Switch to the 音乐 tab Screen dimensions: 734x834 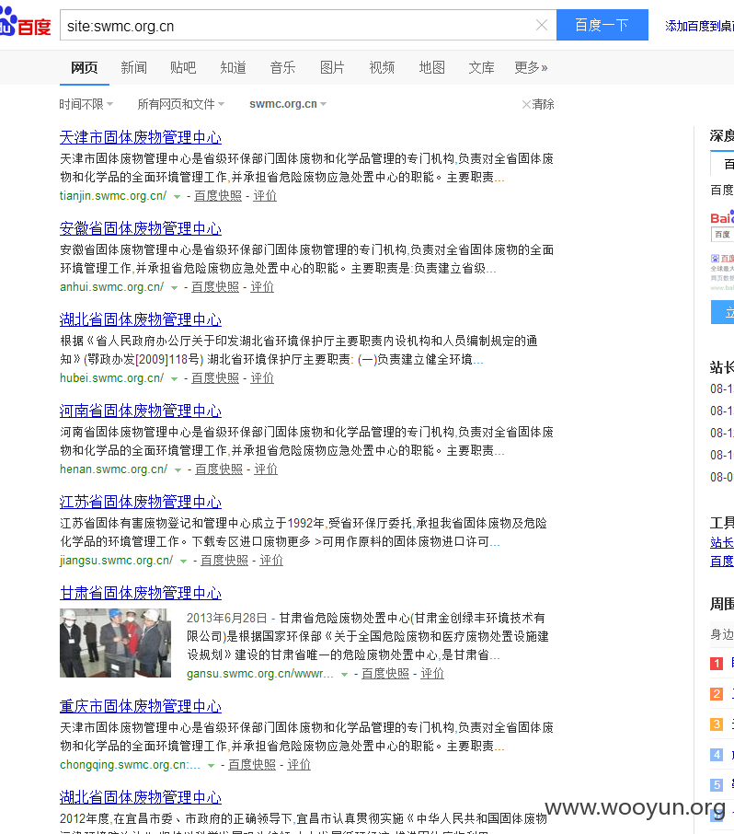coord(282,67)
